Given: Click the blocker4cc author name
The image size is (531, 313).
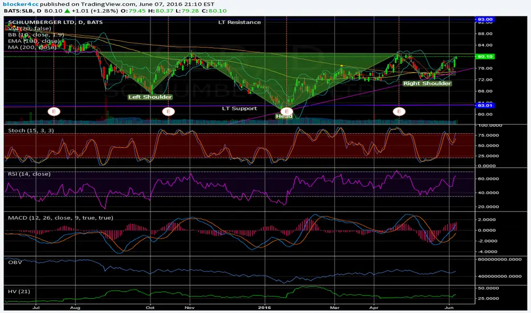Looking at the screenshot, I should point(21,4).
